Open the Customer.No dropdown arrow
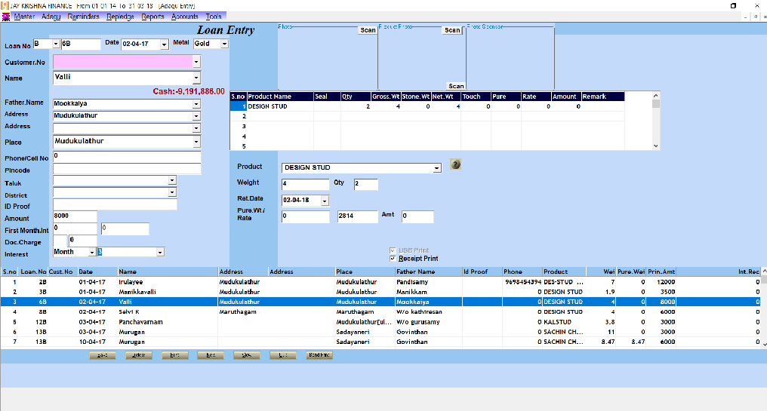Image resolution: width=767 pixels, height=411 pixels. 196,62
